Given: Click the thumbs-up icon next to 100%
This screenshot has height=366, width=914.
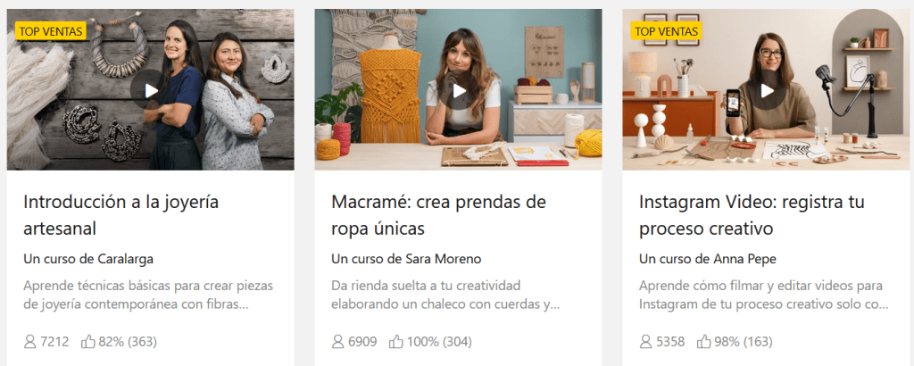Looking at the screenshot, I should click(x=395, y=342).
